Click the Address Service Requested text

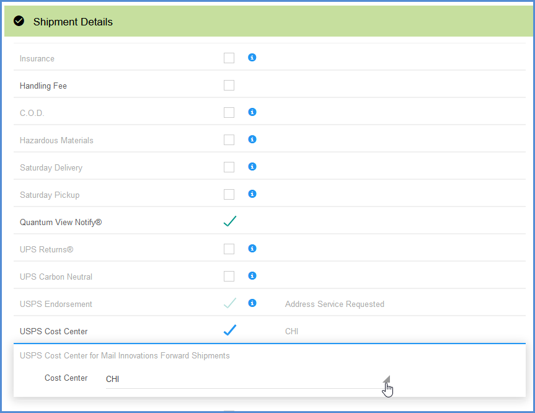(x=334, y=304)
